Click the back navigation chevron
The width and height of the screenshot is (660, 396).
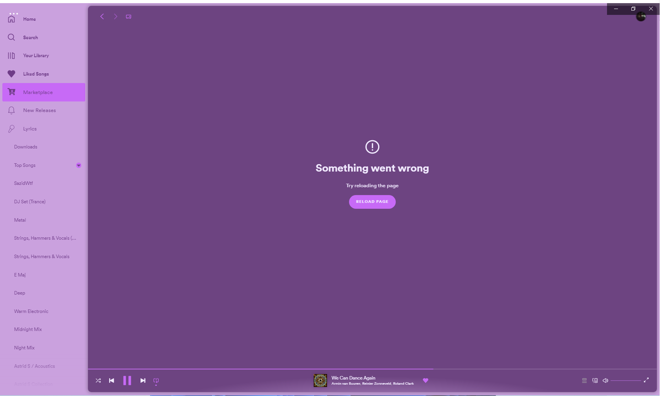102,16
